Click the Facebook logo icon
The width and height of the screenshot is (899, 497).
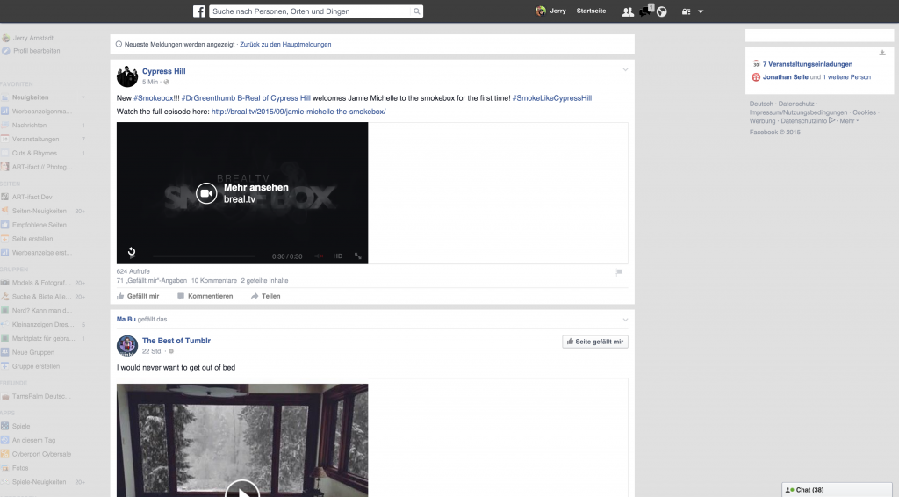pos(199,11)
